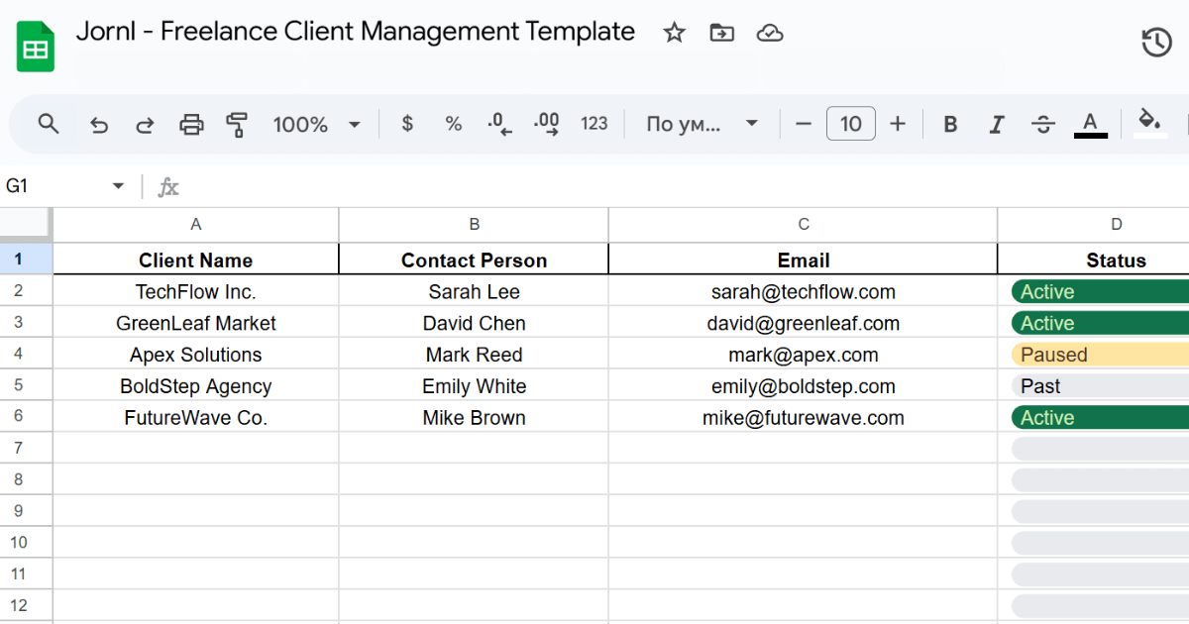Viewport: 1189px width, 624px height.
Task: Toggle bold formatting
Action: (950, 125)
